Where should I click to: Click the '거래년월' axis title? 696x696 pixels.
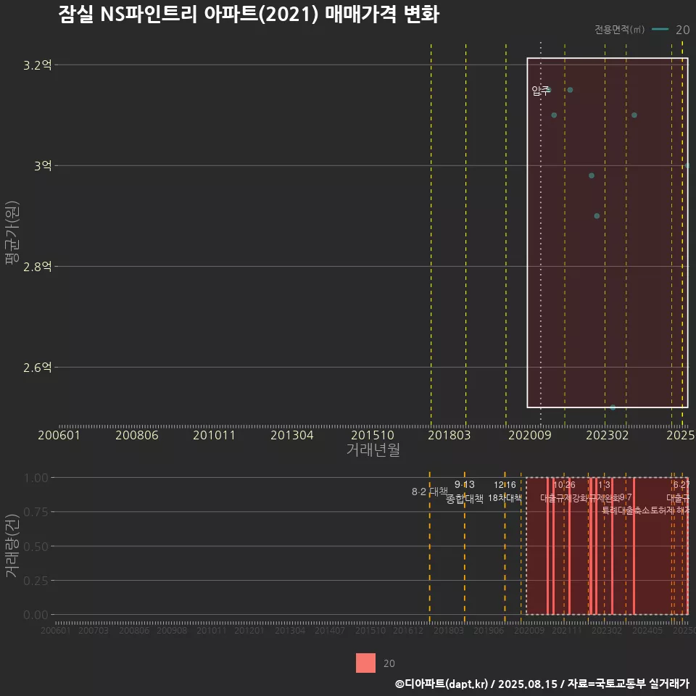[373, 449]
